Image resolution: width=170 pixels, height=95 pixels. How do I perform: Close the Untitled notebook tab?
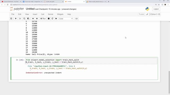84,2
